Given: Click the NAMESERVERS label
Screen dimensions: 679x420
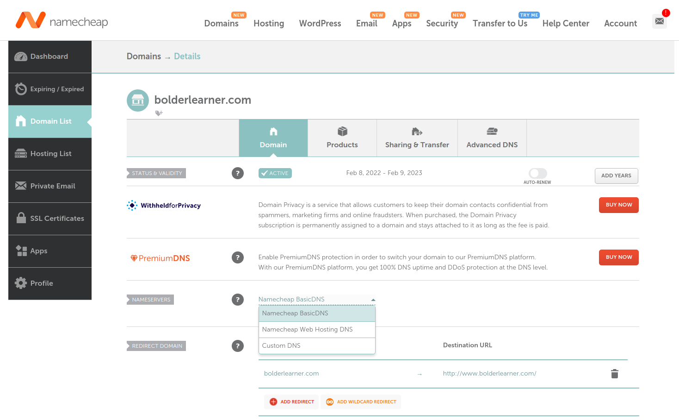Looking at the screenshot, I should click(150, 300).
